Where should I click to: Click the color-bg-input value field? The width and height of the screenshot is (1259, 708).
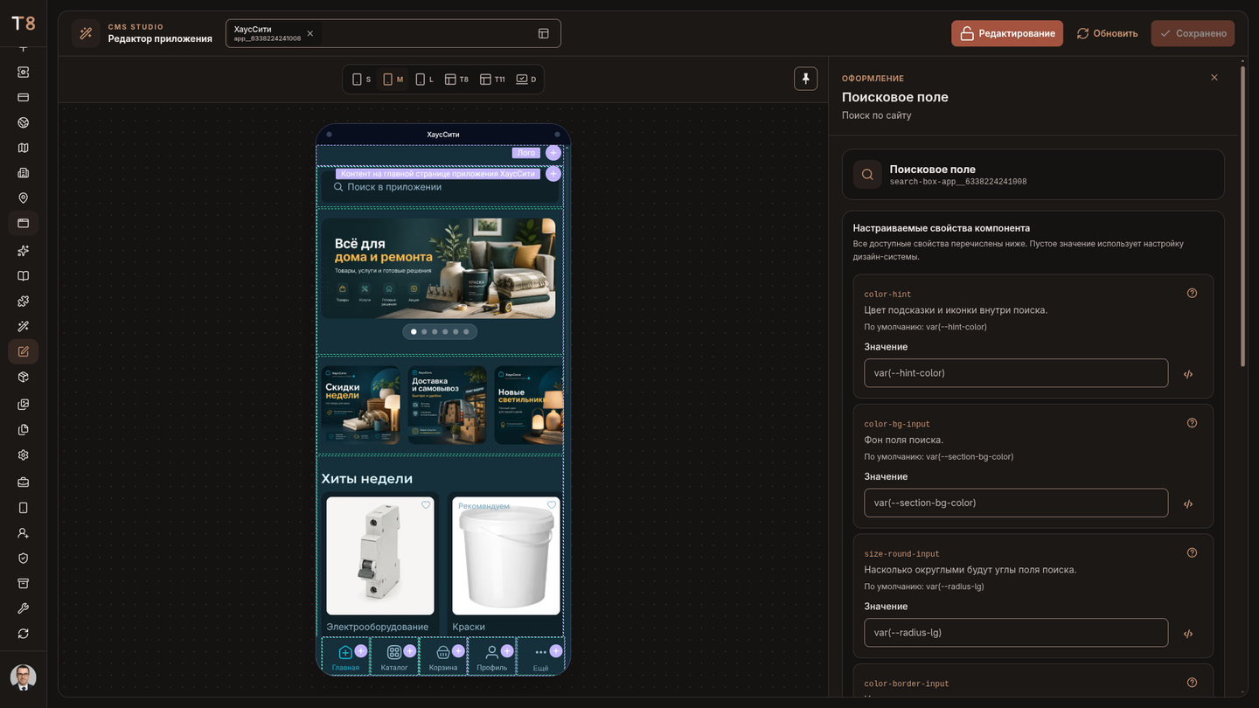point(1016,503)
